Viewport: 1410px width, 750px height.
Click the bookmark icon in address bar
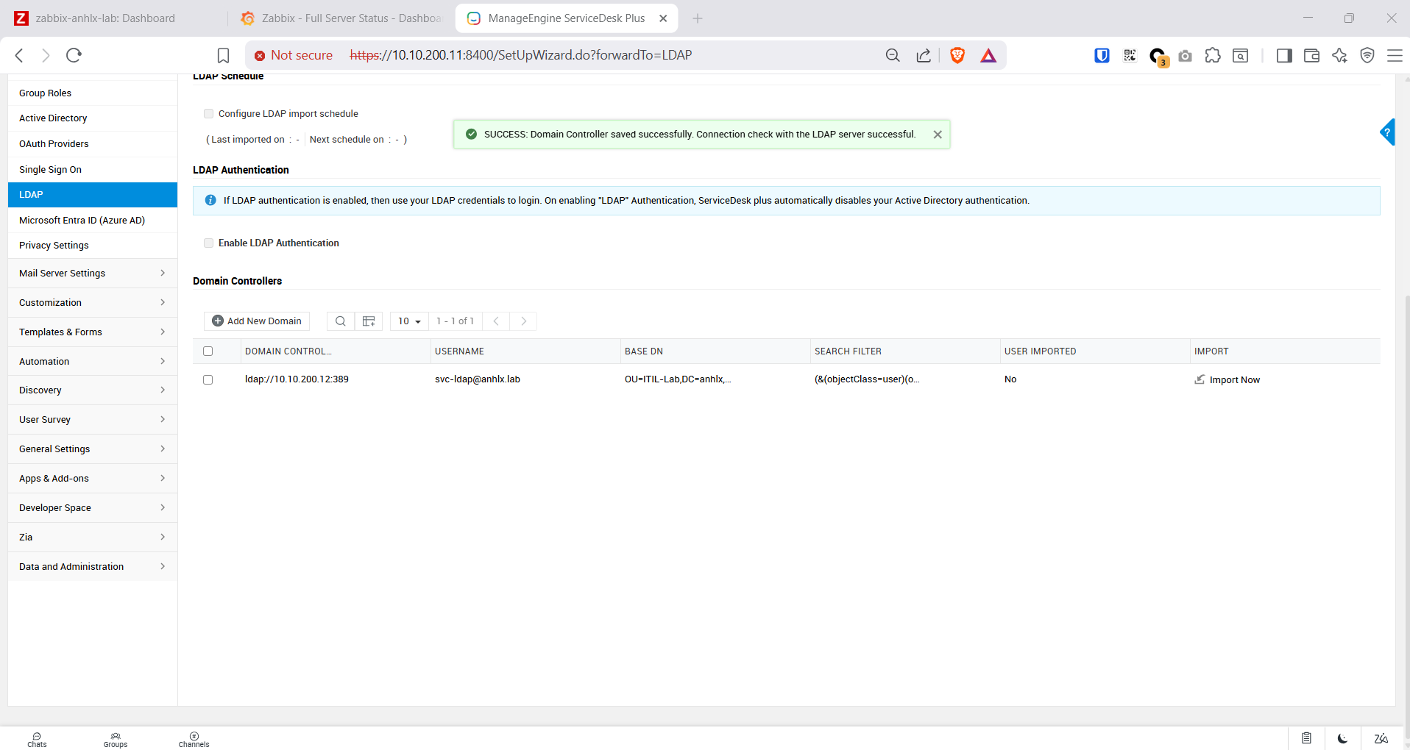223,56
